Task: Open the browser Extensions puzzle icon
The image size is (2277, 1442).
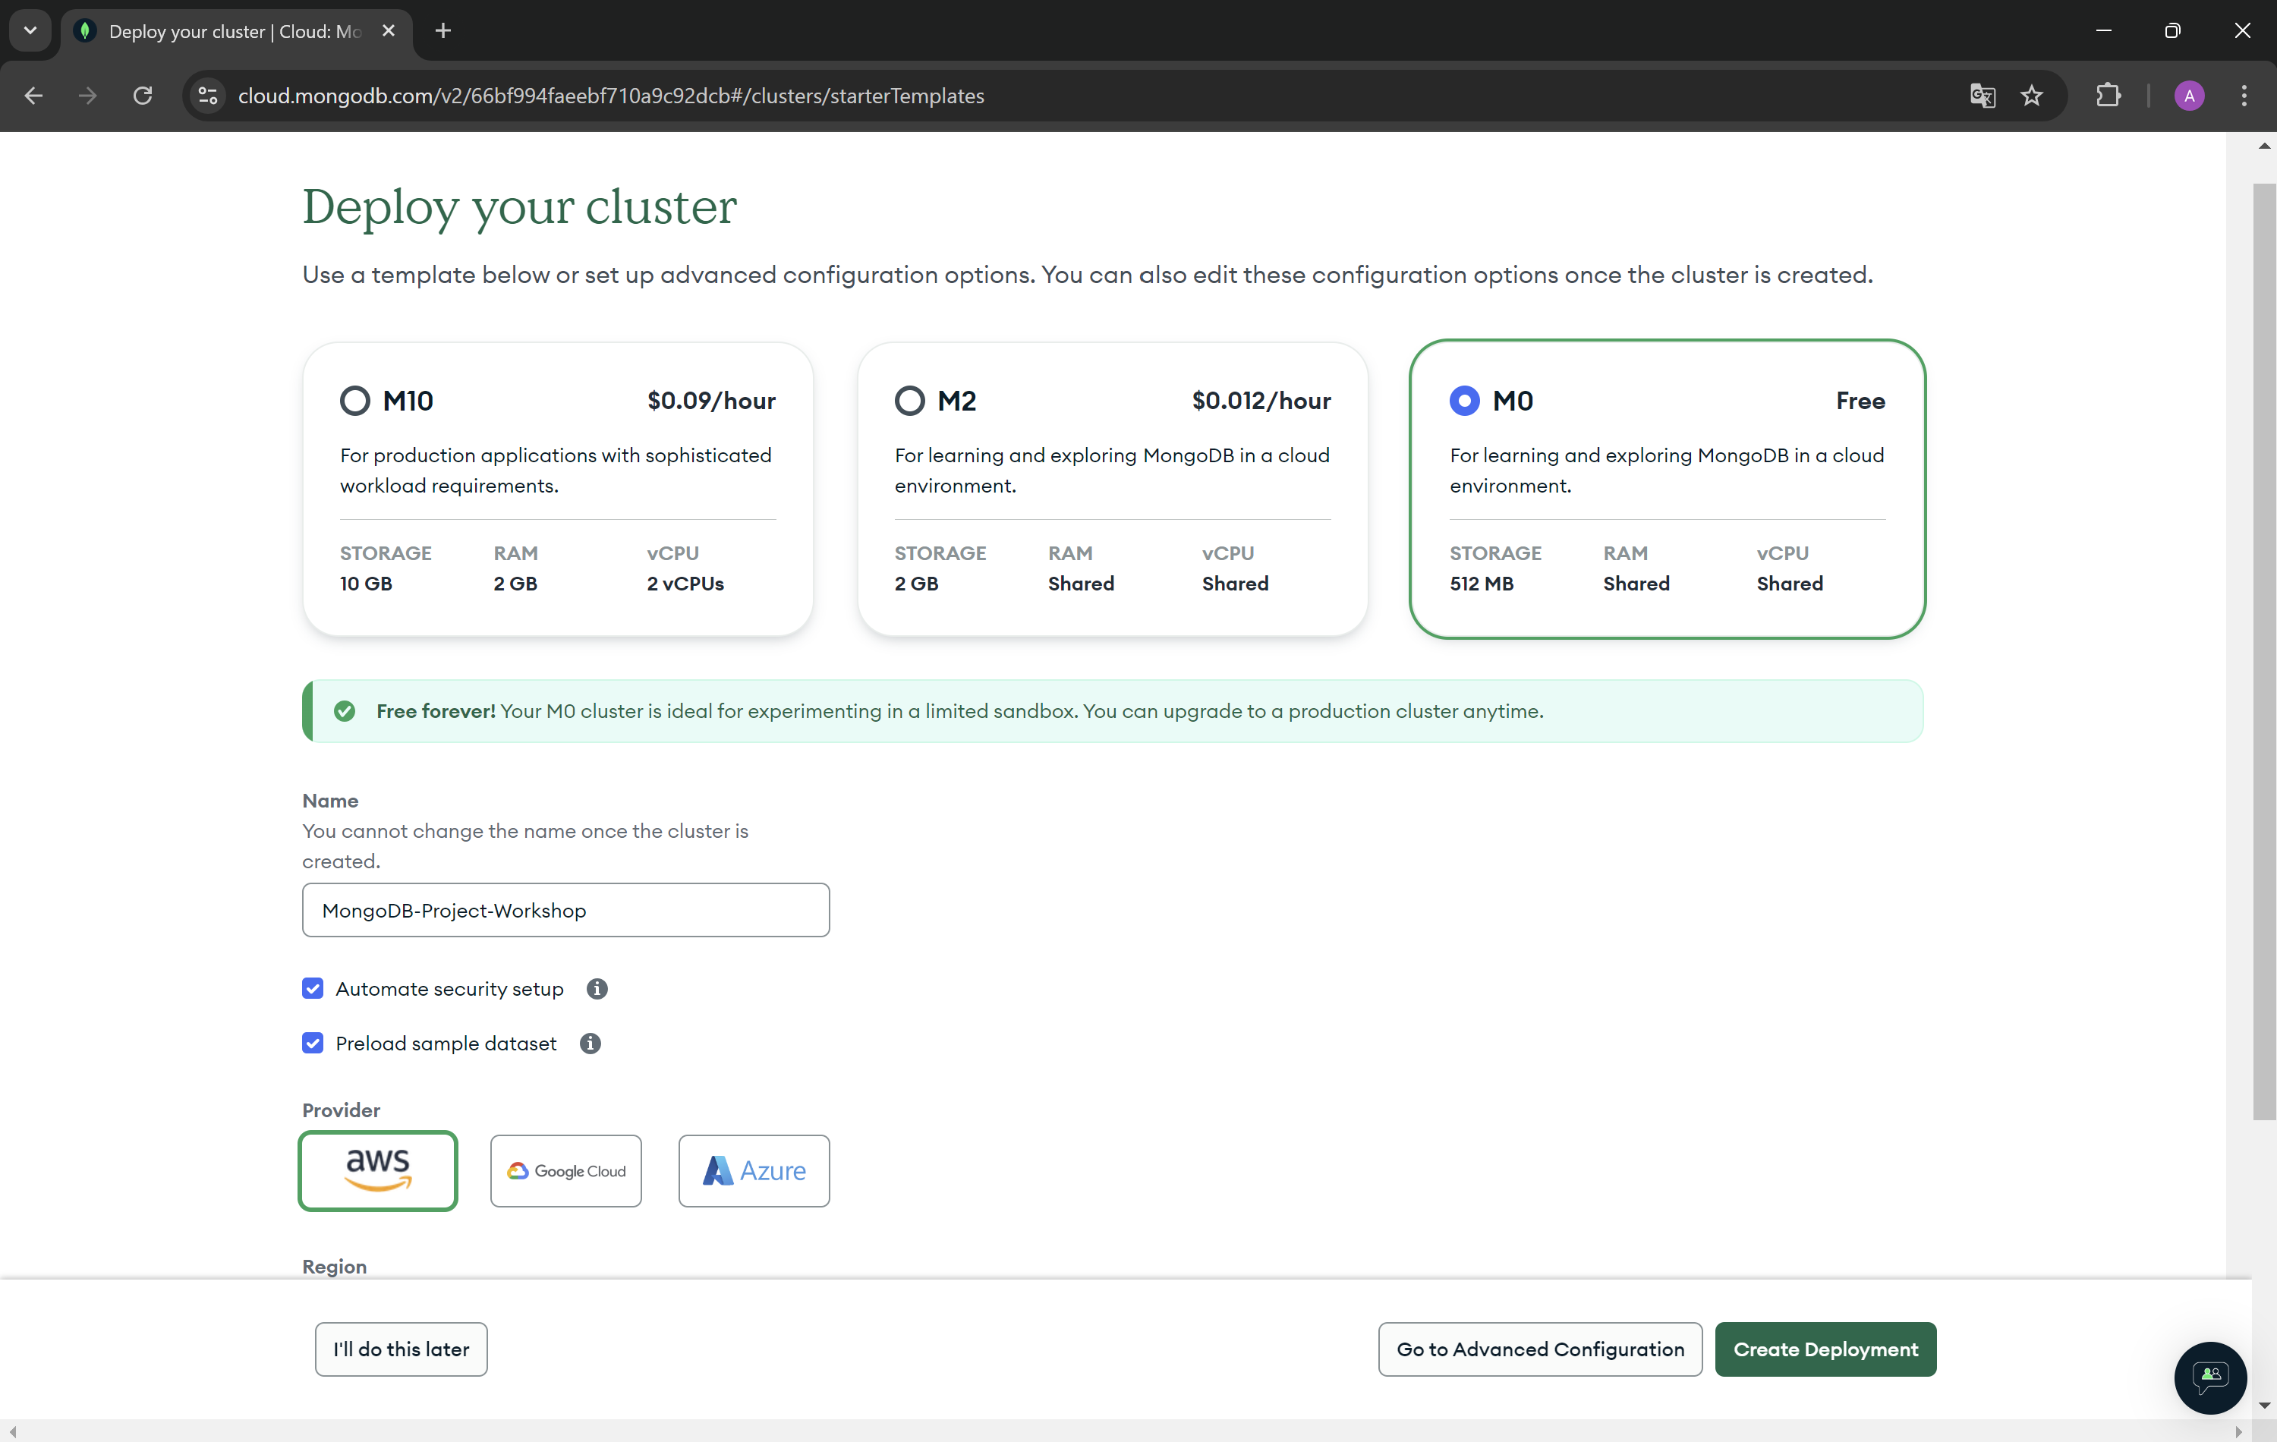Action: [2108, 96]
